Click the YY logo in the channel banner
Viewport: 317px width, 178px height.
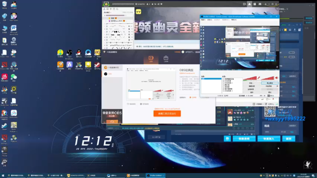point(138,12)
